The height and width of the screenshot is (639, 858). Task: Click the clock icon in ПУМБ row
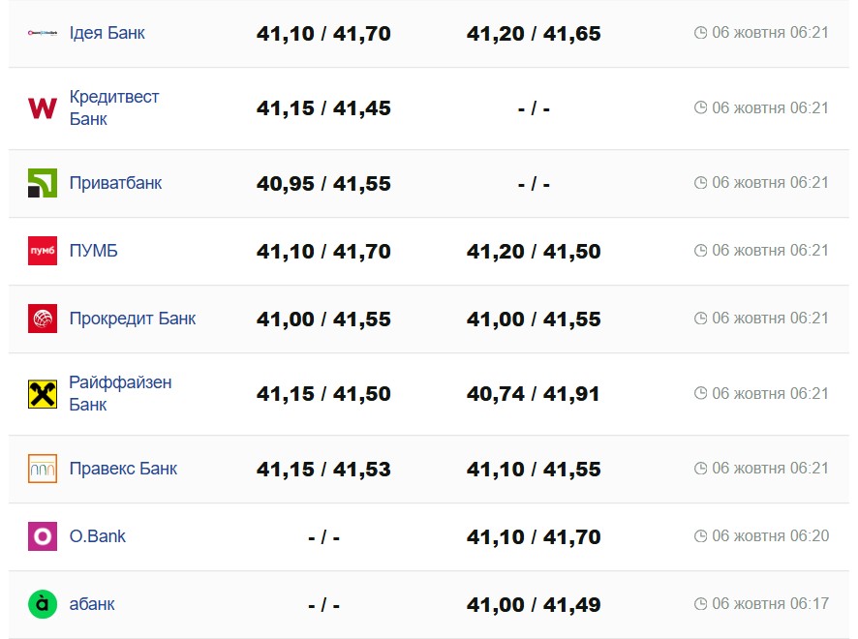click(701, 251)
